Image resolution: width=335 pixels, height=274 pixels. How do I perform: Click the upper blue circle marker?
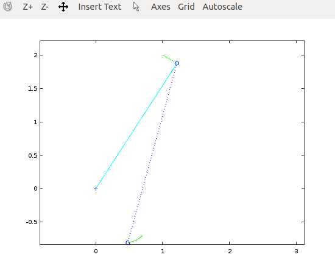pyautogui.click(x=177, y=63)
